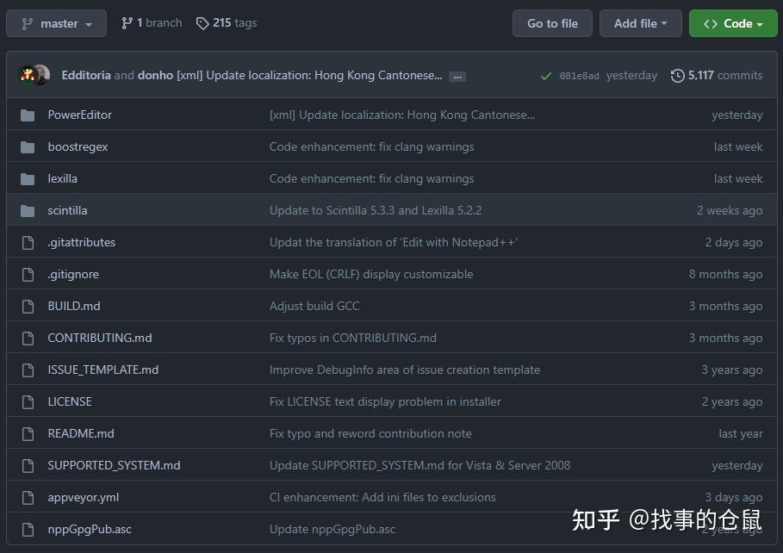Click the lexilla folder icon
This screenshot has width=783, height=553.
pyautogui.click(x=28, y=179)
